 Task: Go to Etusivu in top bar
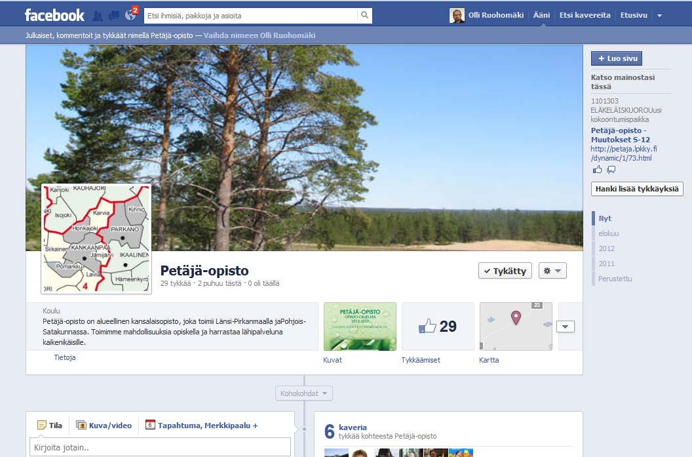(634, 15)
